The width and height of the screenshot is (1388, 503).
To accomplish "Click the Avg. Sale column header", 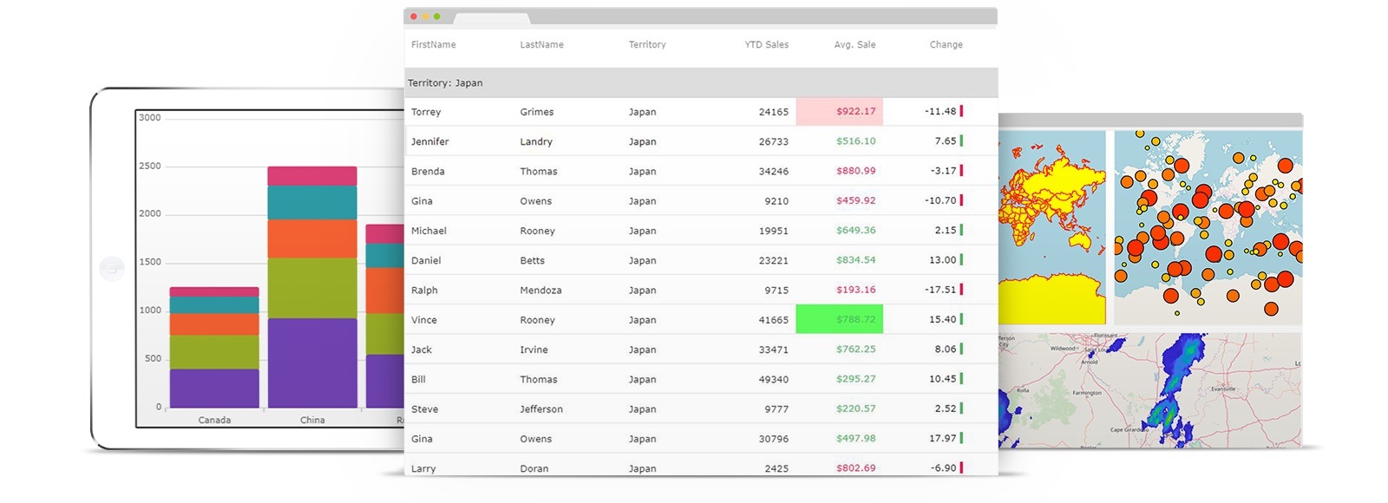I will pos(854,45).
